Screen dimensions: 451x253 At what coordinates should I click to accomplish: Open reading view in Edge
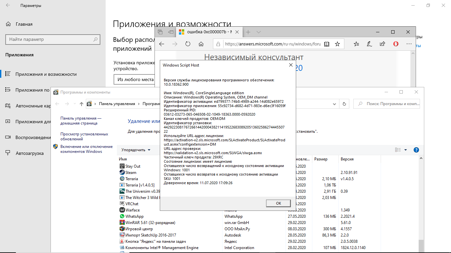pyautogui.click(x=327, y=44)
